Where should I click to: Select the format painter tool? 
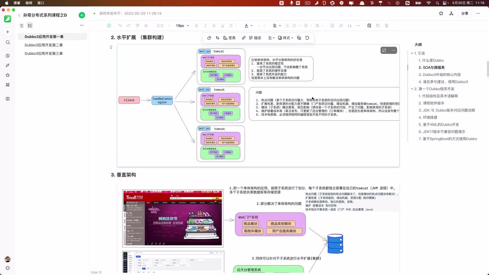(x=137, y=26)
